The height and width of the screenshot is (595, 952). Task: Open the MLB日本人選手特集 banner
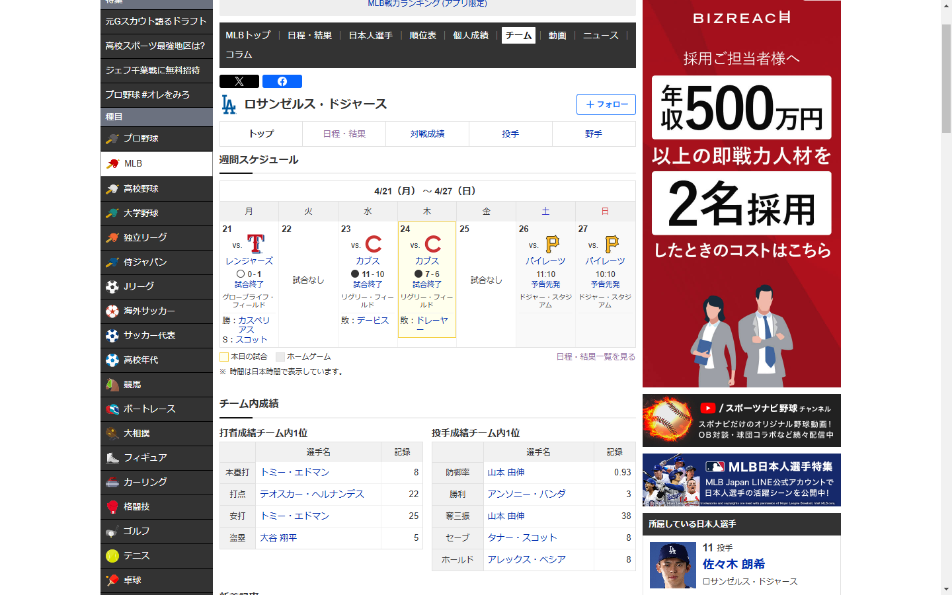coord(742,480)
